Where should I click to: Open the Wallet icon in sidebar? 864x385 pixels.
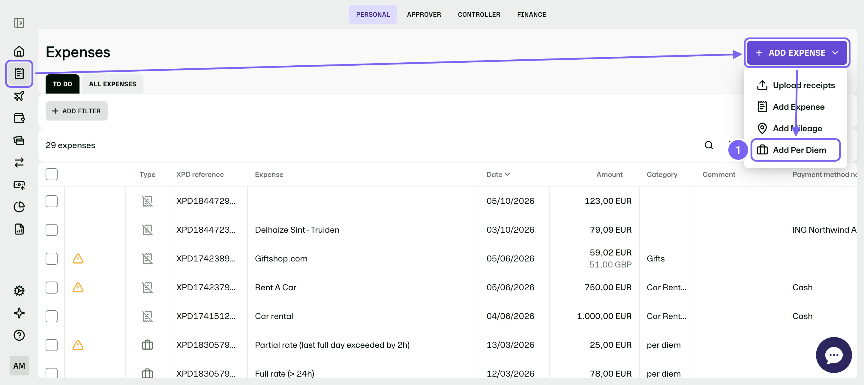pos(19,118)
